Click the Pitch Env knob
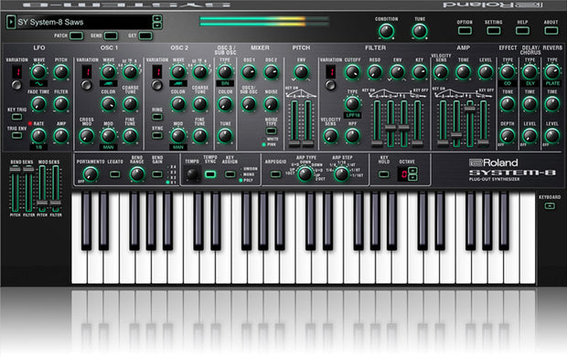Viewport: 567px width, 357px height. point(301,72)
